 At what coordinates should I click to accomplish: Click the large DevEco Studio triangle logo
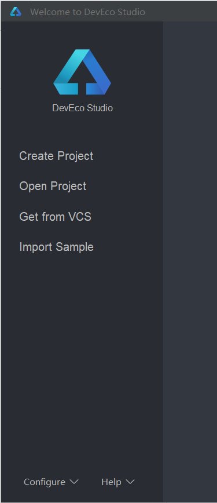click(82, 72)
